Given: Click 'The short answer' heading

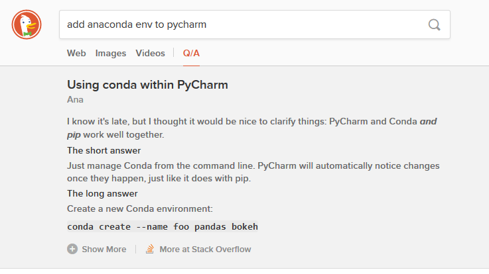Looking at the screenshot, I should [x=104, y=151].
